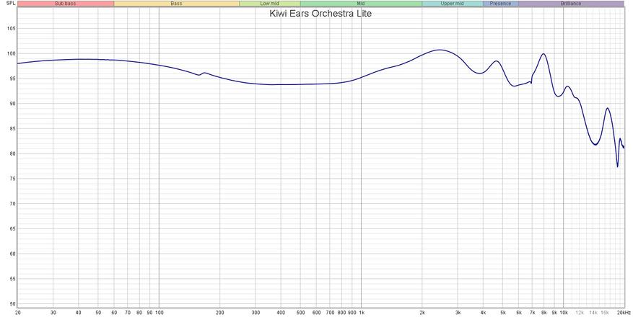Select the Mid band label
The image size is (633, 317).
(361, 4)
